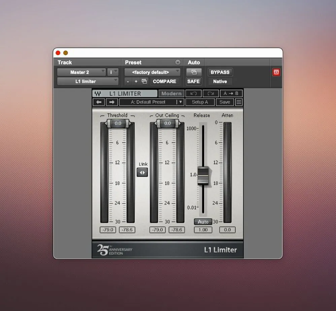Toggle Auto release mode
Screen dimensions: 336x311
203,222
